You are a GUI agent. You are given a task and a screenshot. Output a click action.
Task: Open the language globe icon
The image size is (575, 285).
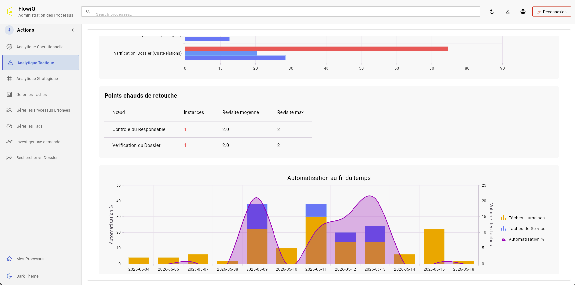point(523,12)
